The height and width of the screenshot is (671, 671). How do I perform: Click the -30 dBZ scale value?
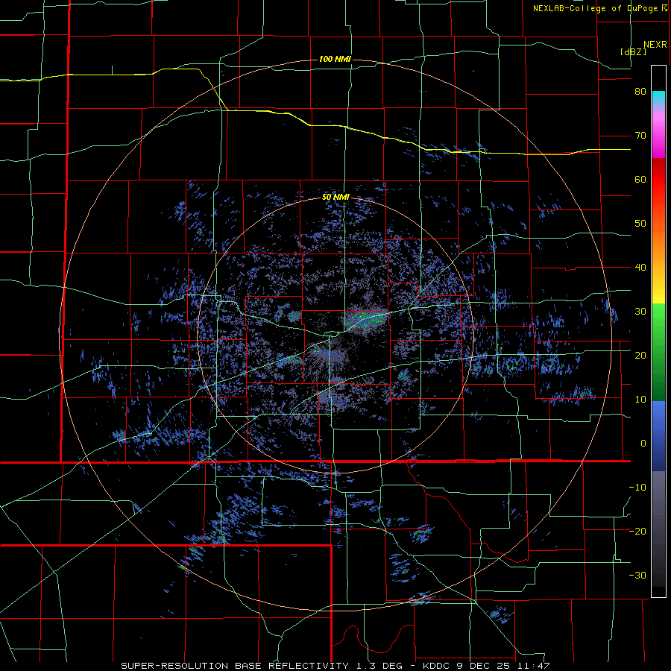[637, 575]
